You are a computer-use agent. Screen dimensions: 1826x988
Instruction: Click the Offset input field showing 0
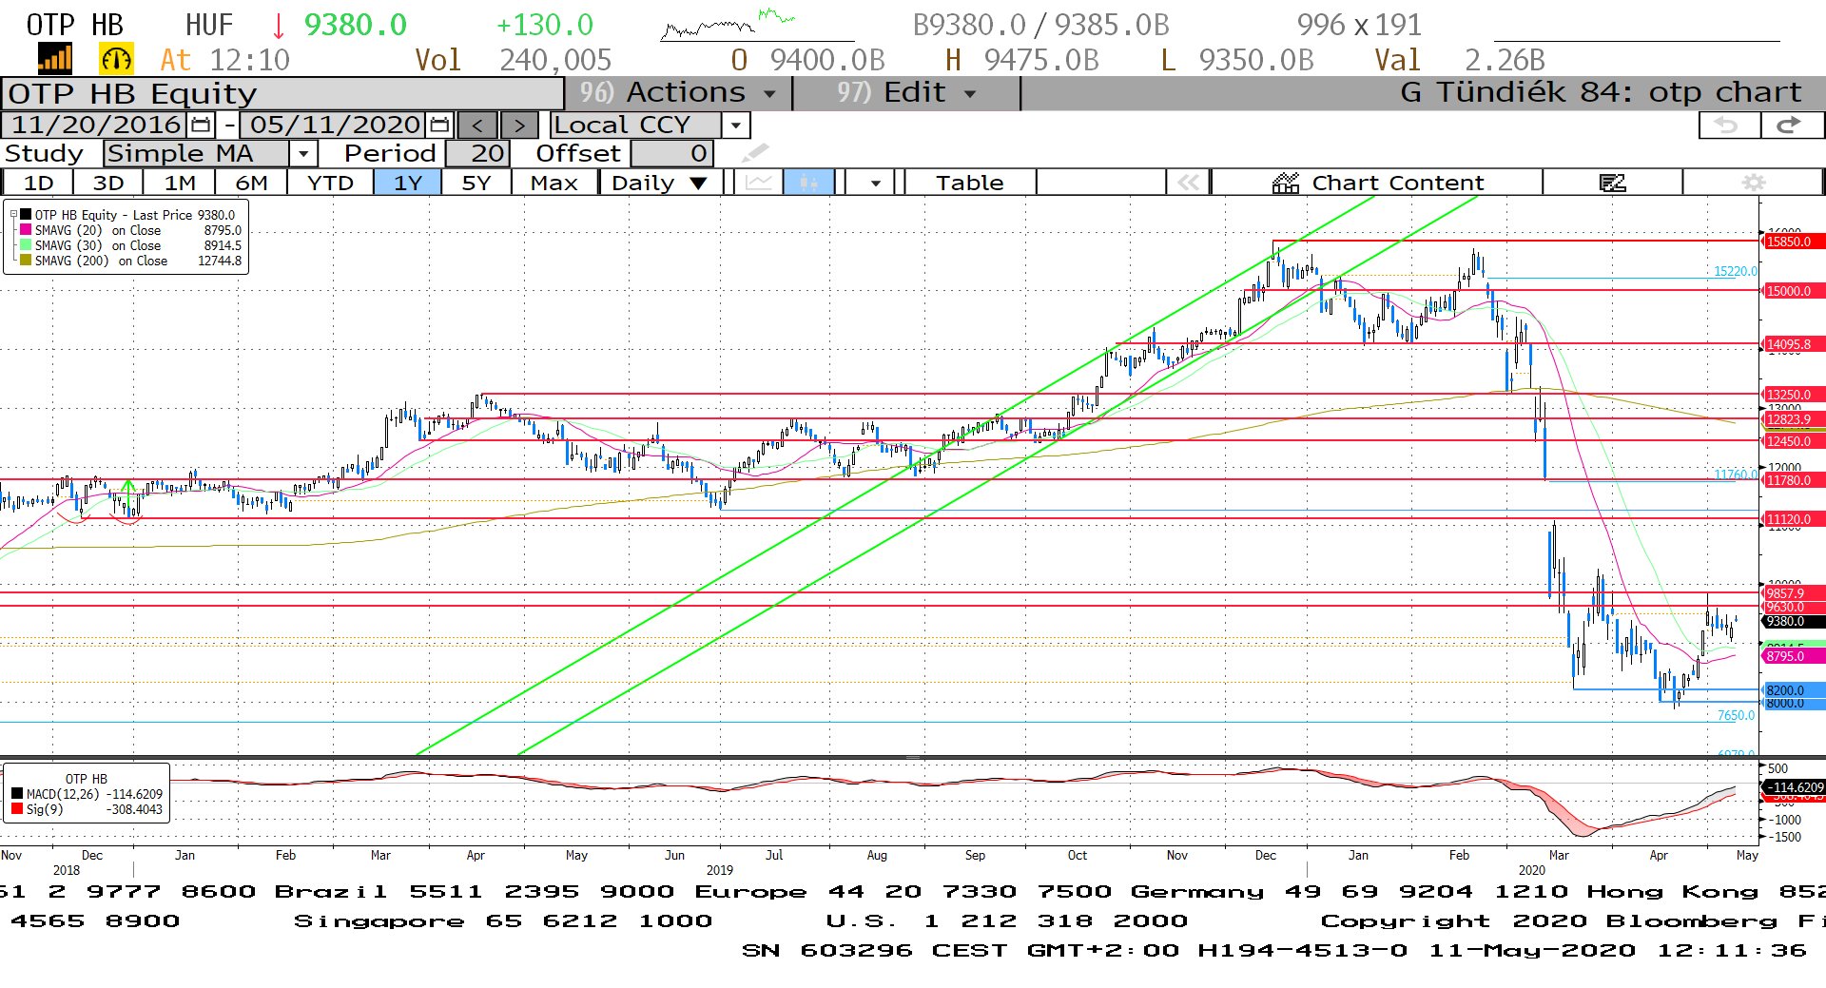(x=670, y=153)
